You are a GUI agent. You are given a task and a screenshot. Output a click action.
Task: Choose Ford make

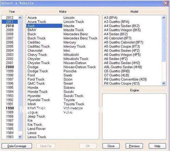pos(31,75)
